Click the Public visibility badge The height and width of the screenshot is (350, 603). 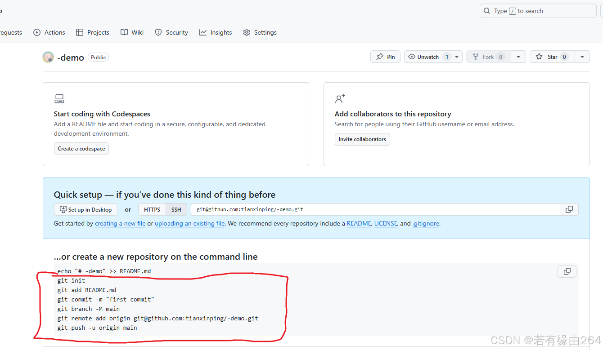pos(99,58)
